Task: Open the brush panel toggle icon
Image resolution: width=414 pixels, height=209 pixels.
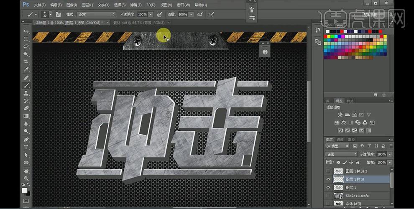Action: coord(59,15)
